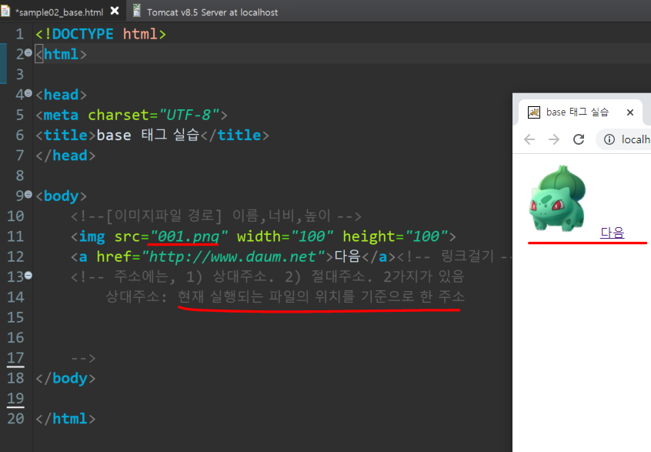Open the Tomcat v8.5 Server tab

pyautogui.click(x=212, y=12)
